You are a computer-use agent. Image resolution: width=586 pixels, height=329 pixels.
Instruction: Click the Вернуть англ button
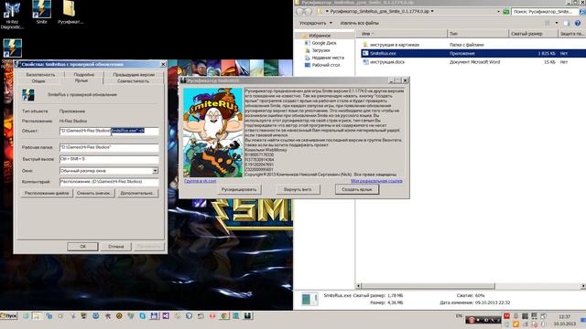point(298,189)
